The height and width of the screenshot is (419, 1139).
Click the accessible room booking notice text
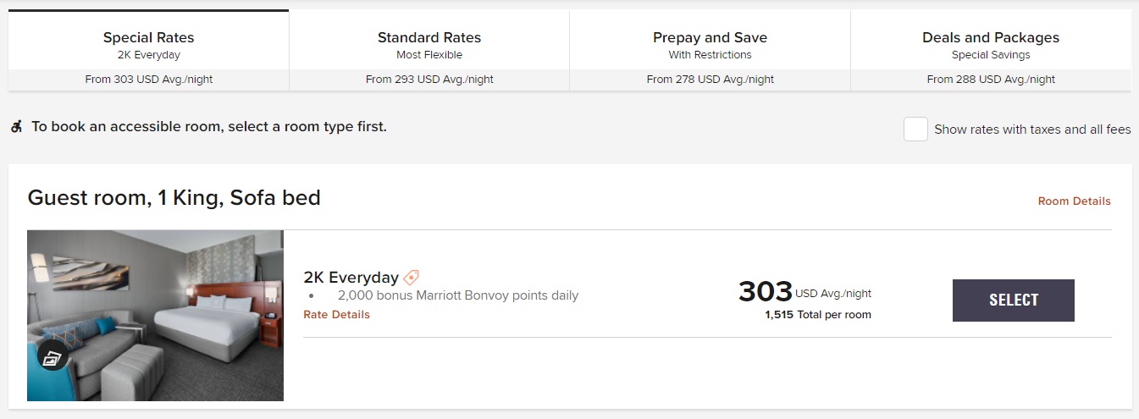click(209, 127)
